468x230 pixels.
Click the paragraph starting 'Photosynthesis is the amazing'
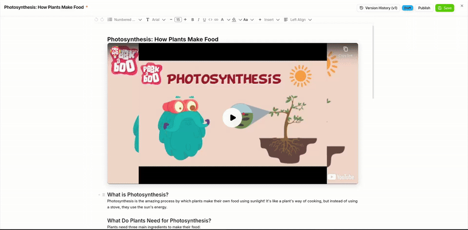(232, 204)
